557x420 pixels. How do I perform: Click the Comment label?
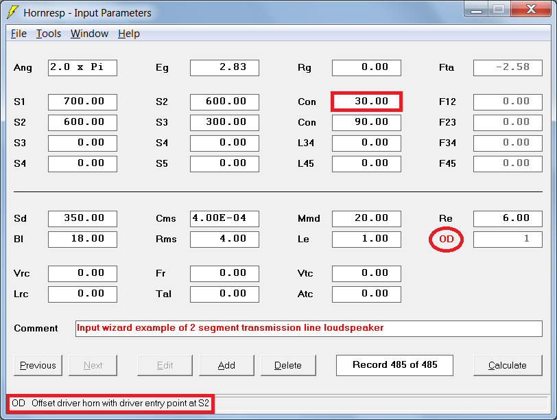click(x=36, y=328)
